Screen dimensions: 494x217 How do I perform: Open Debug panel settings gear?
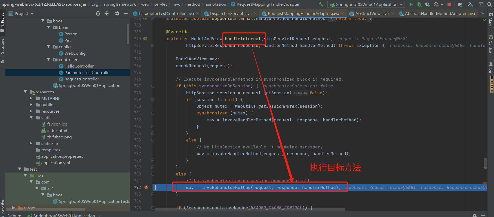point(474,215)
